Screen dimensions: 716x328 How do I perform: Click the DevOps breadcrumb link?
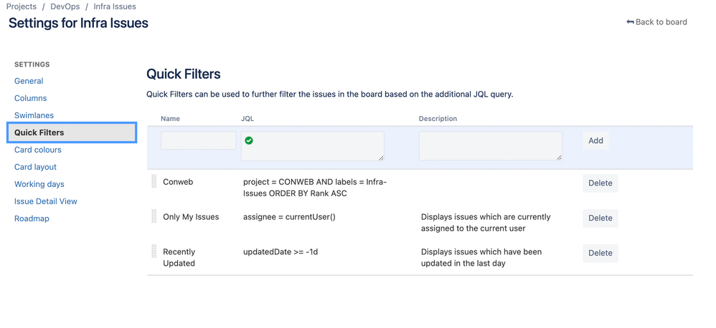[65, 7]
